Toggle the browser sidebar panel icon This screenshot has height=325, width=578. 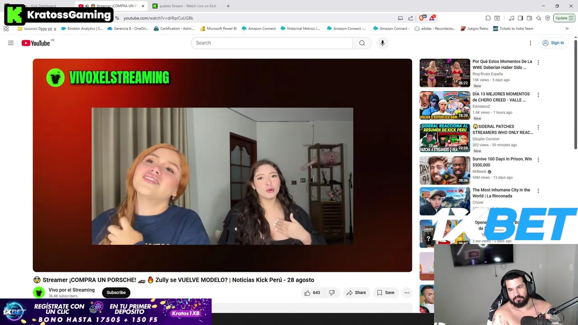[x=520, y=18]
